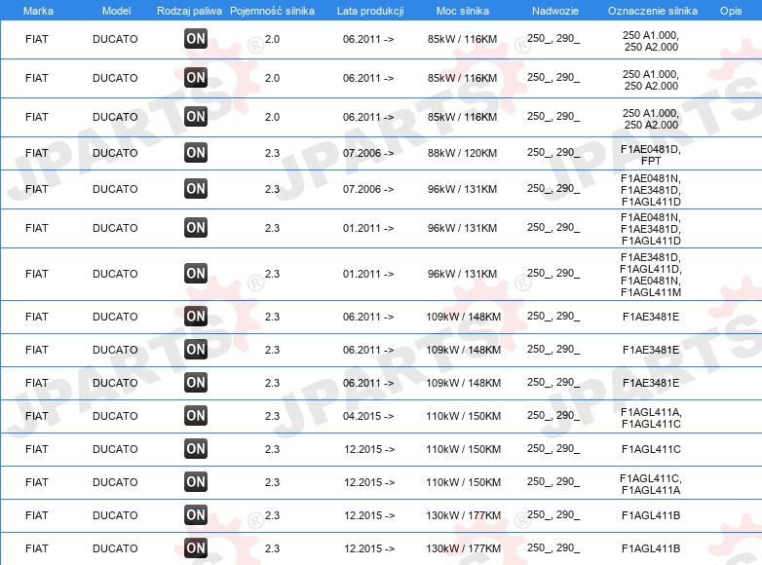The image size is (762, 565).
Task: Select engine cell containing F1AGL411M
Action: pyautogui.click(x=651, y=275)
